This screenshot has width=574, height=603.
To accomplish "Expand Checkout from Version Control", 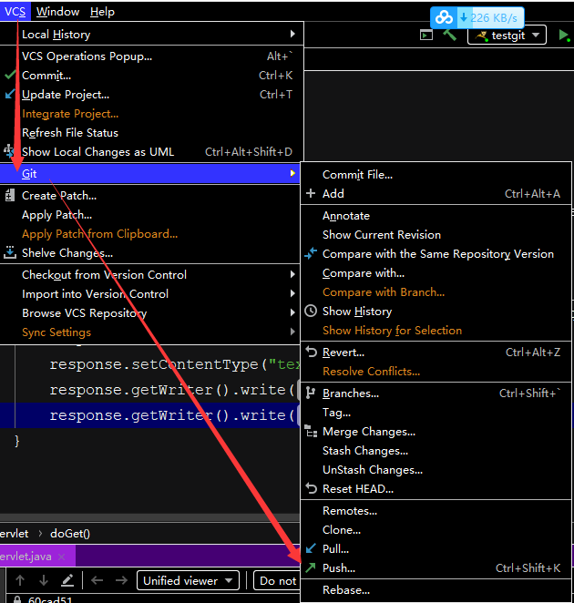I will pyautogui.click(x=149, y=274).
